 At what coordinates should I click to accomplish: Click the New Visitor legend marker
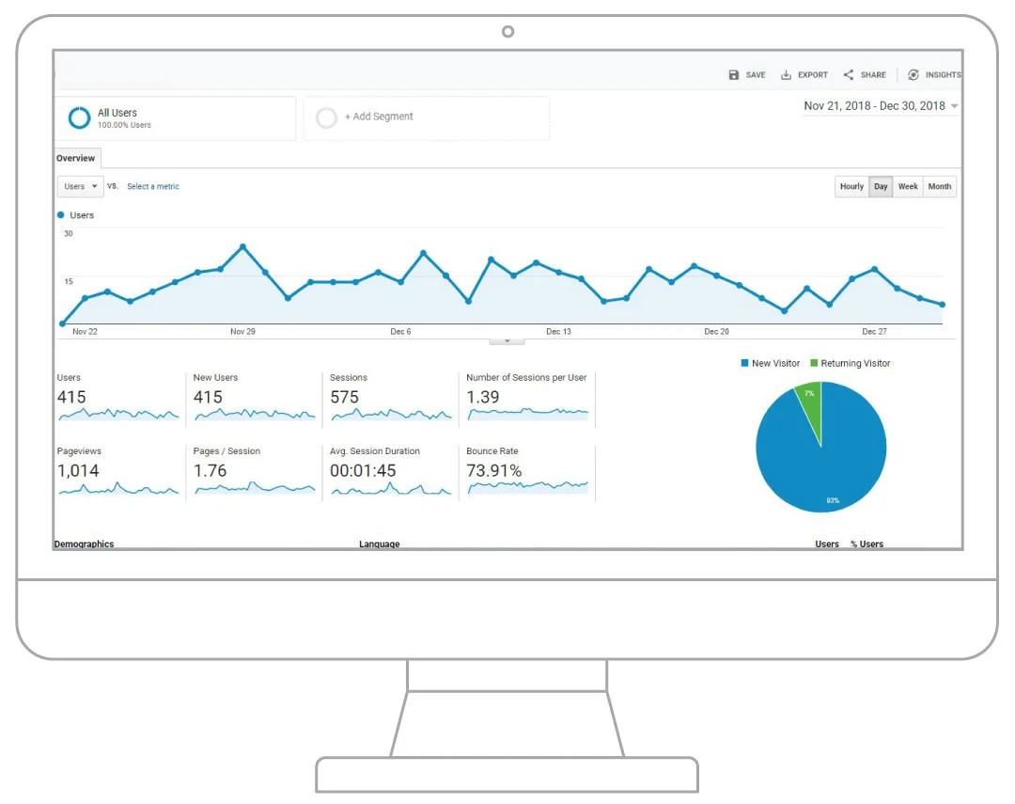click(x=743, y=363)
